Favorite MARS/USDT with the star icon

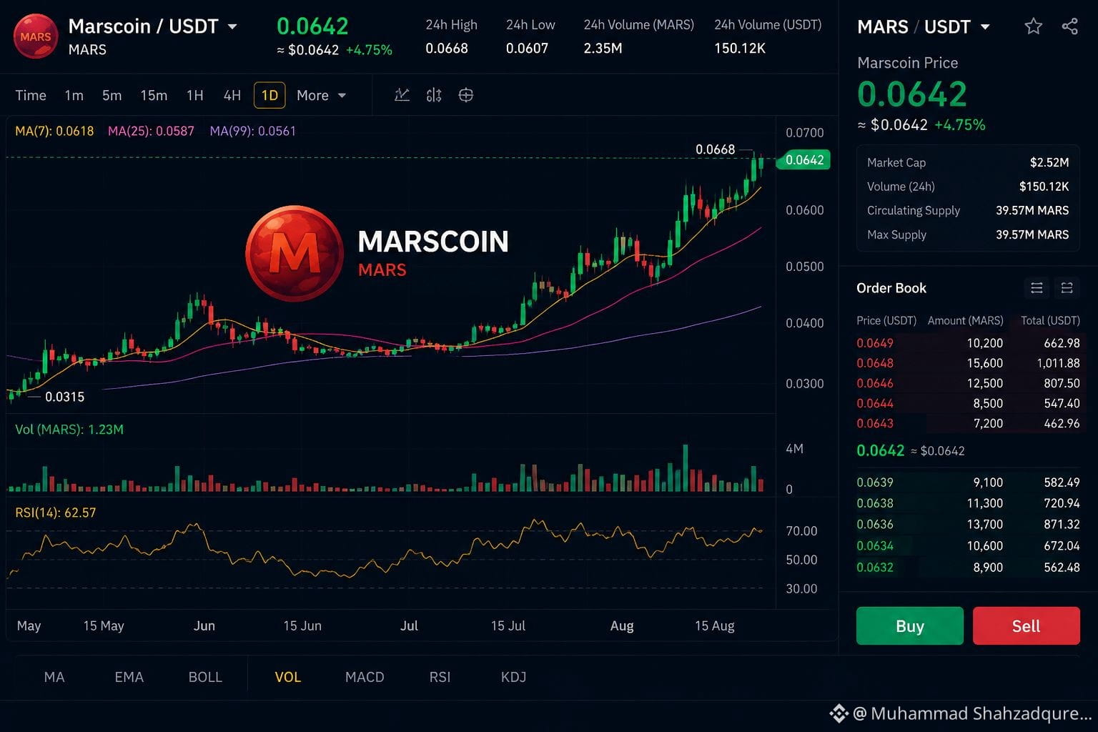pyautogui.click(x=1033, y=27)
